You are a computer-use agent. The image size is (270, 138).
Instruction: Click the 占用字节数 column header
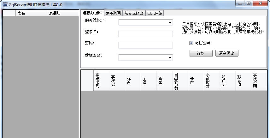tap(180, 81)
